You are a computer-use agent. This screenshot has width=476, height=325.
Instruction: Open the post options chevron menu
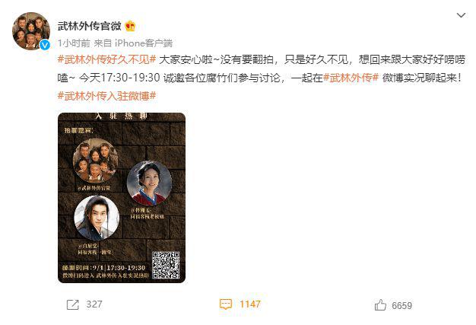(461, 15)
